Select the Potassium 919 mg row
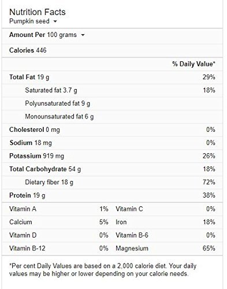Image resolution: width=227 pixels, height=289 pixels. coord(112,156)
